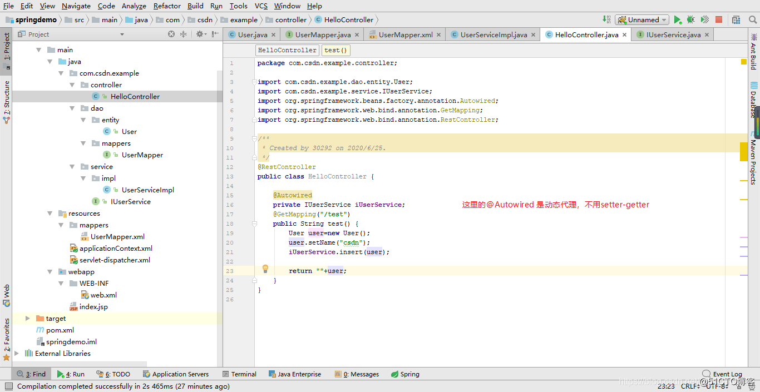
Task: Click the quick-fix light bulb on line 23
Action: [265, 269]
